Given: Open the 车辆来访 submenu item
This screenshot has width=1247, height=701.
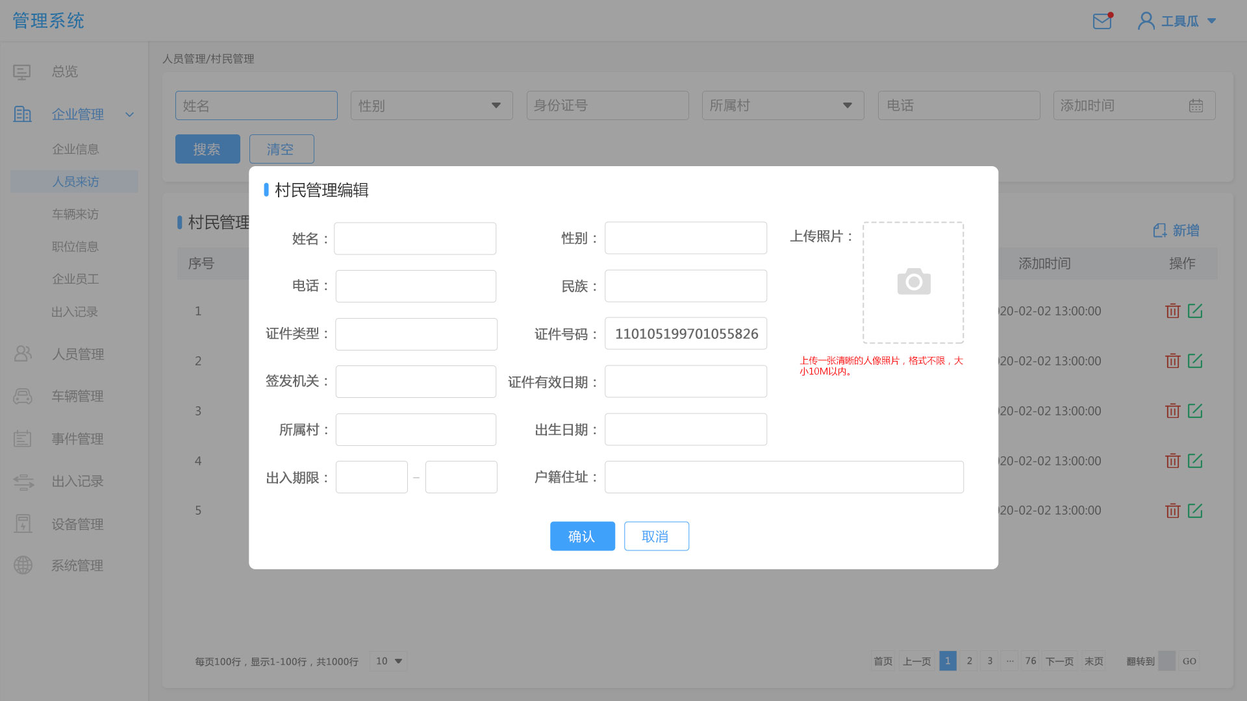Looking at the screenshot, I should coord(75,214).
